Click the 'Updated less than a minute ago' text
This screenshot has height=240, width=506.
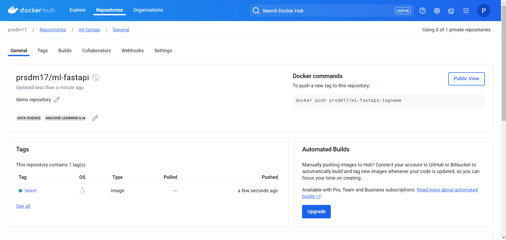coord(50,88)
